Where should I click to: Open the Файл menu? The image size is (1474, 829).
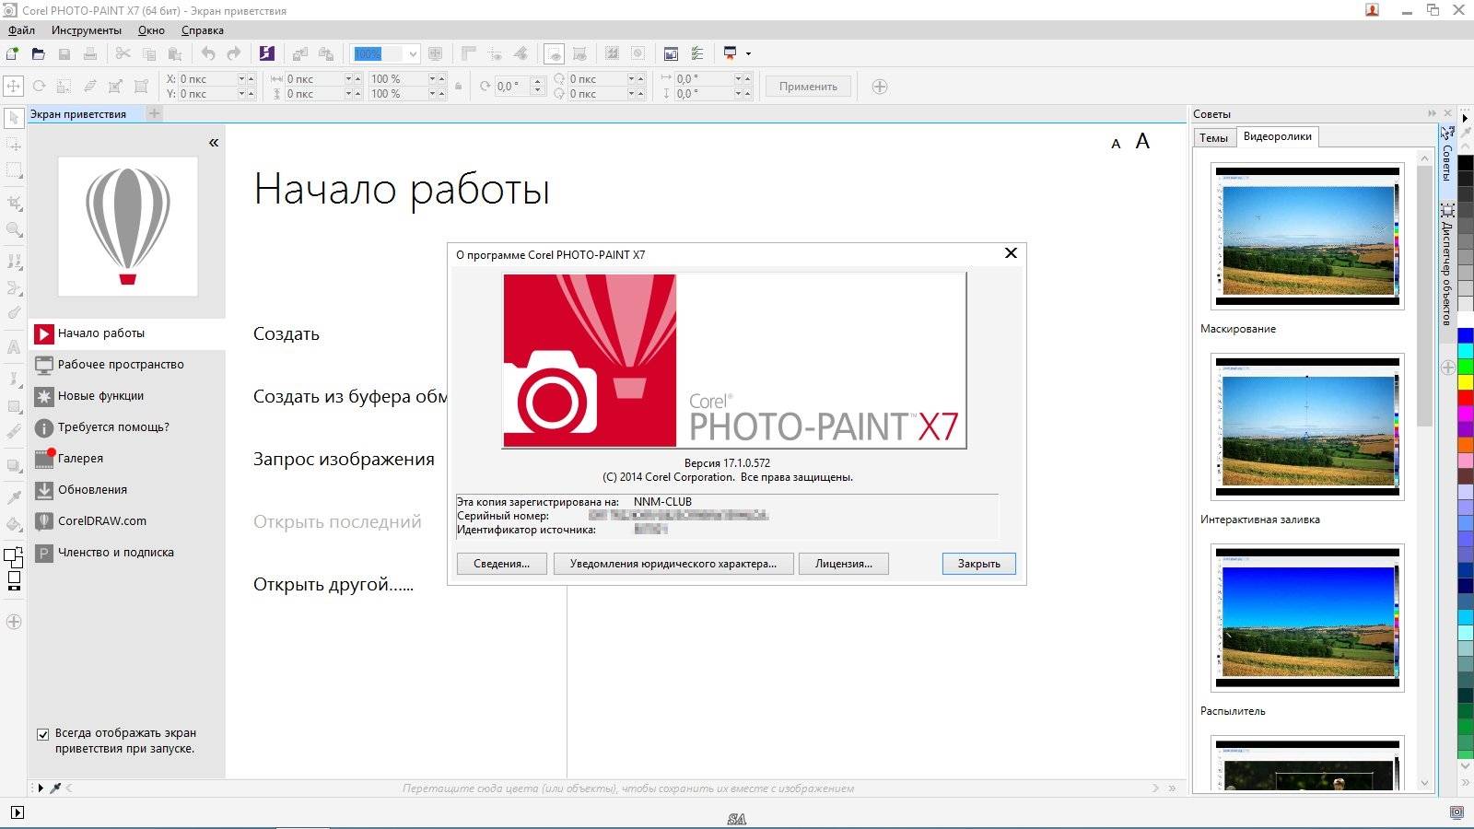point(21,30)
